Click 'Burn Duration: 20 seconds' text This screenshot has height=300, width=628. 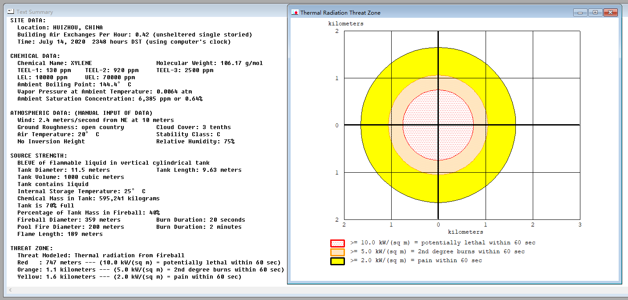coord(201,220)
